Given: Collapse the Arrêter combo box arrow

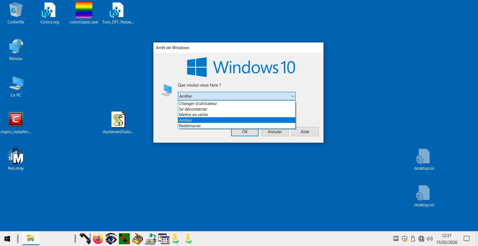Looking at the screenshot, I should click(x=292, y=96).
